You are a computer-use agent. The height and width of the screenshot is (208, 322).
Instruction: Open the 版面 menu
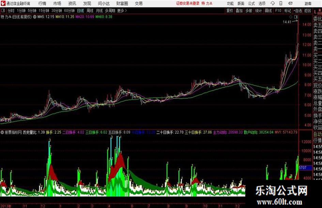point(241,3)
